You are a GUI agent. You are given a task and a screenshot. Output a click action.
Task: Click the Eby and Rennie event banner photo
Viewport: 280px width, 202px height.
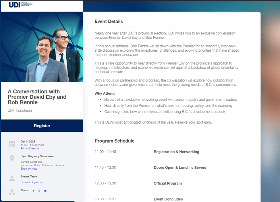42,47
